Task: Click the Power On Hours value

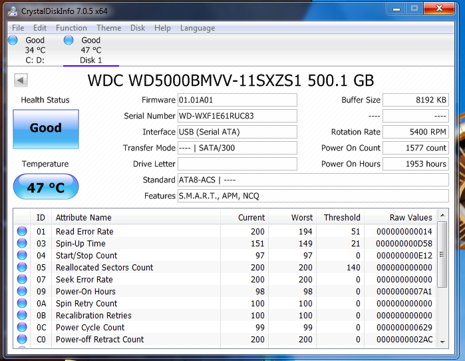Action: tap(416, 164)
